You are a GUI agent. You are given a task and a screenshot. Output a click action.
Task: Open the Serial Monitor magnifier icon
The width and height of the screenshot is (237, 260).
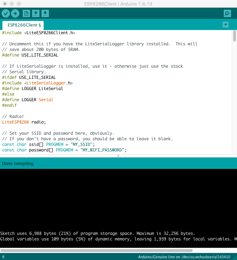tap(227, 13)
